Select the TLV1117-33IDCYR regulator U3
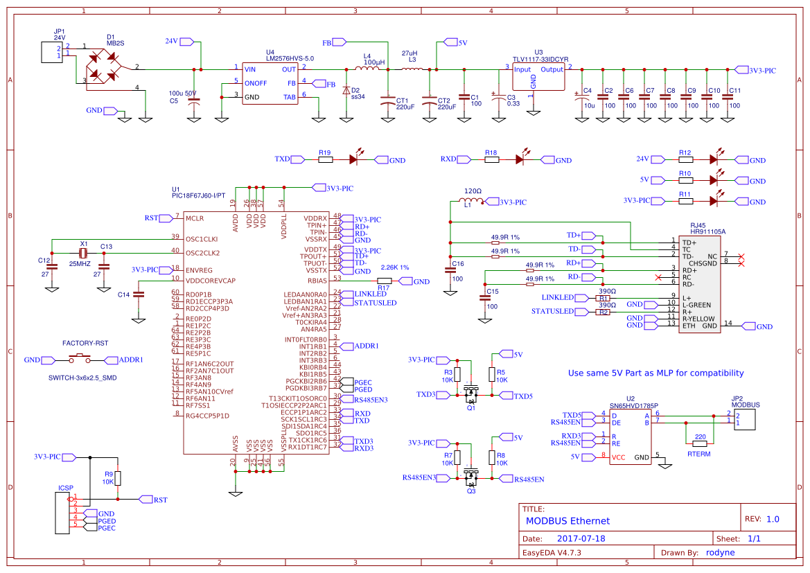 tap(537, 75)
